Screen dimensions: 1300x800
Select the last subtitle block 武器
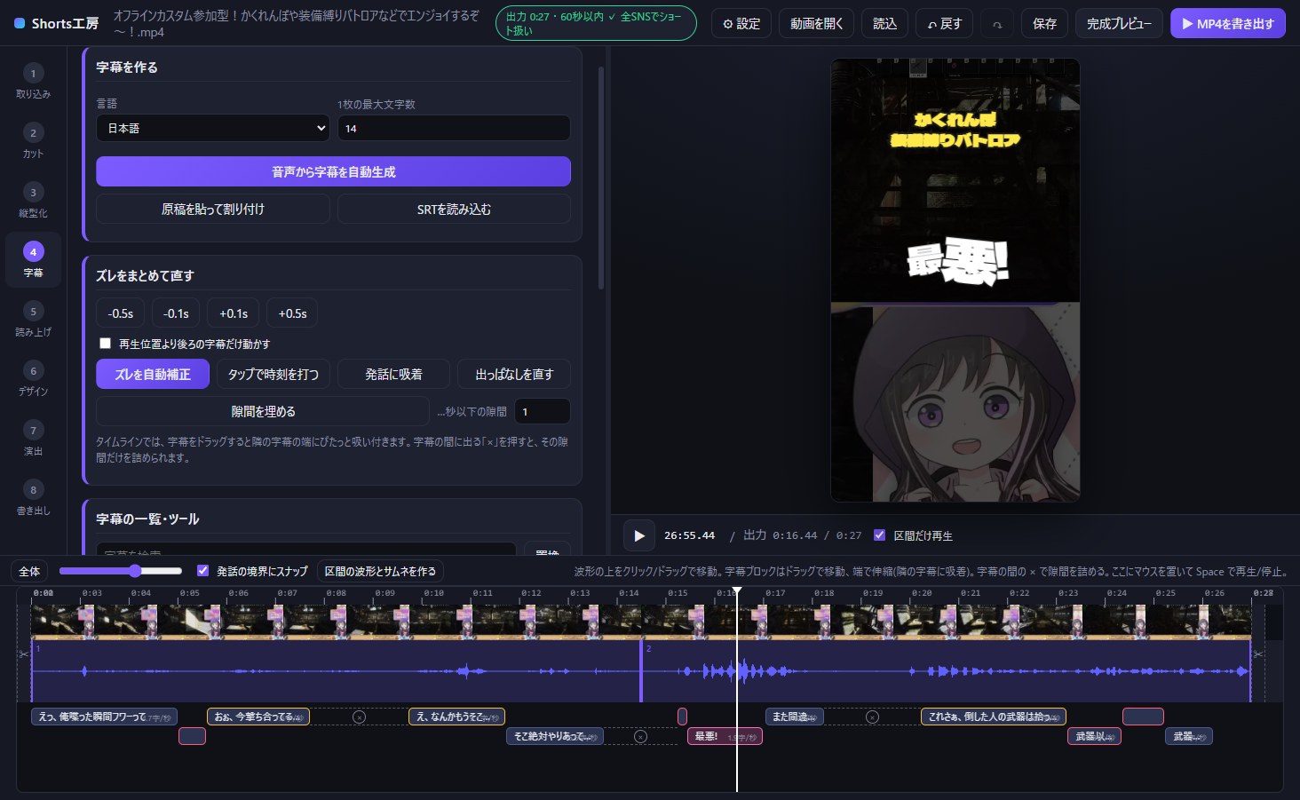[x=1189, y=736]
